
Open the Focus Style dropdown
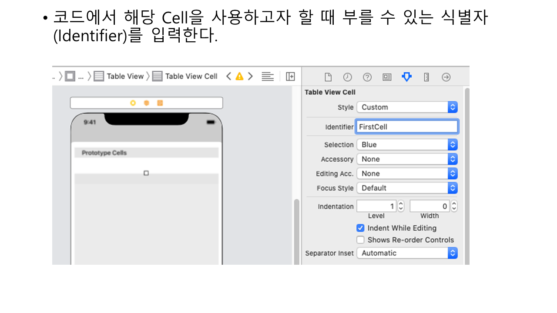tap(407, 188)
